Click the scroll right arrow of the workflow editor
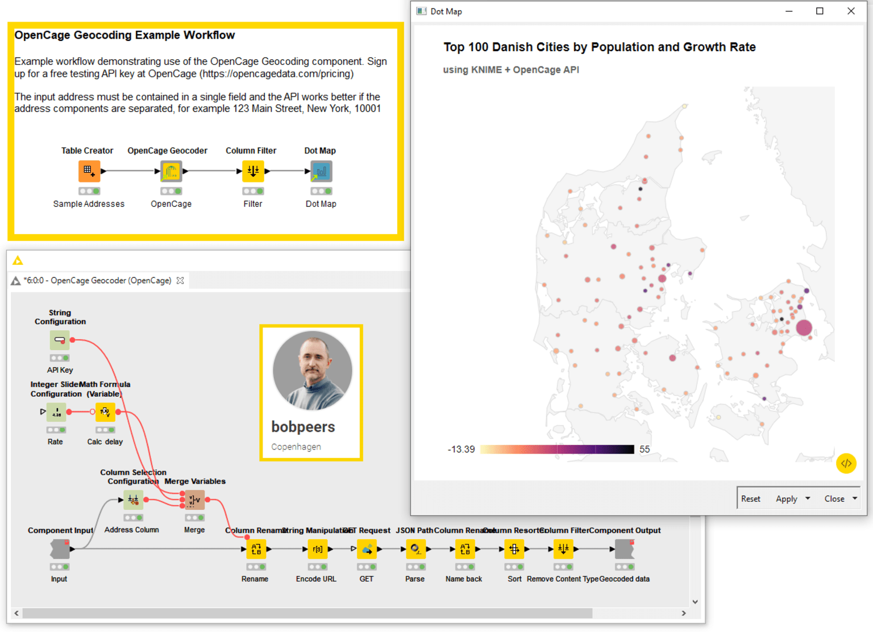The image size is (873, 632). [x=684, y=613]
